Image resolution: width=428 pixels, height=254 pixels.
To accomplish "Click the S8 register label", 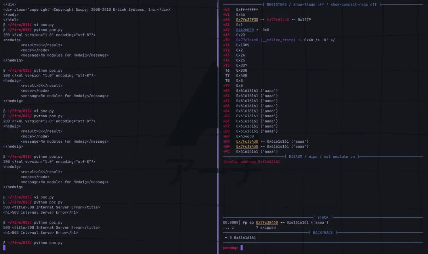I will click(227, 131).
